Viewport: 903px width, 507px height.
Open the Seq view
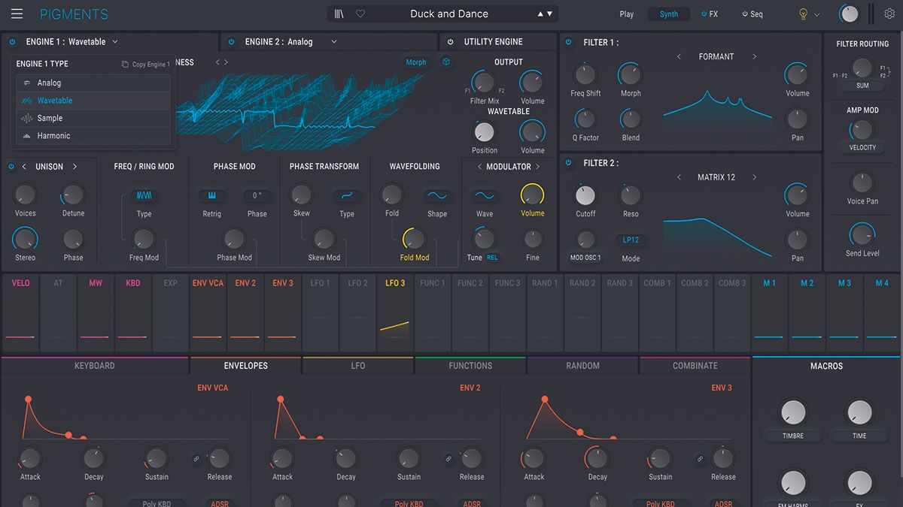click(x=752, y=14)
